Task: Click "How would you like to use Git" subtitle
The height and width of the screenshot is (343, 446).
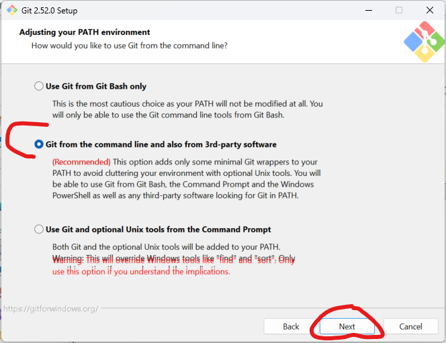Action: click(130, 46)
